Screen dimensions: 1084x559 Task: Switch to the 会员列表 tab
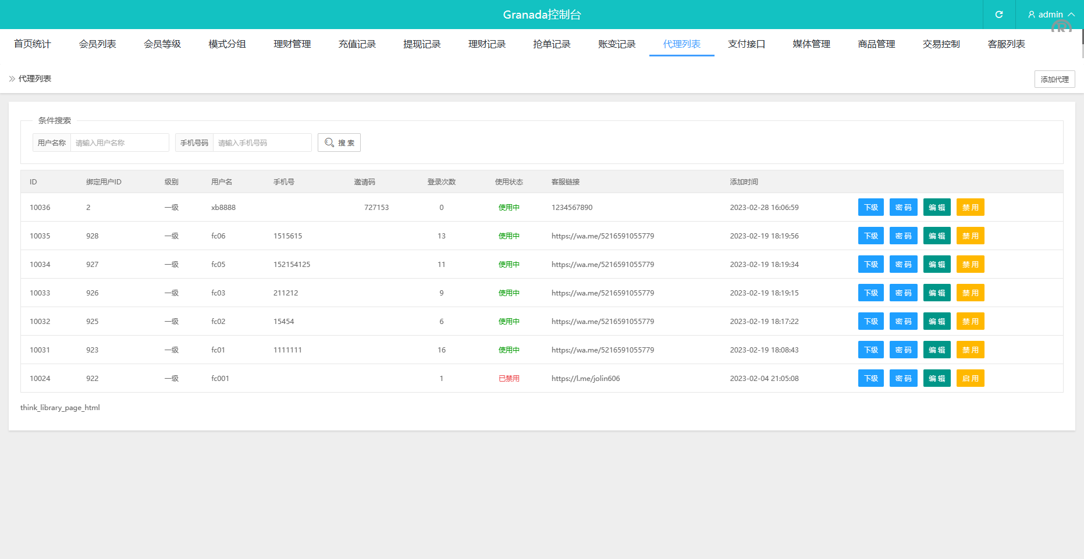pos(97,44)
